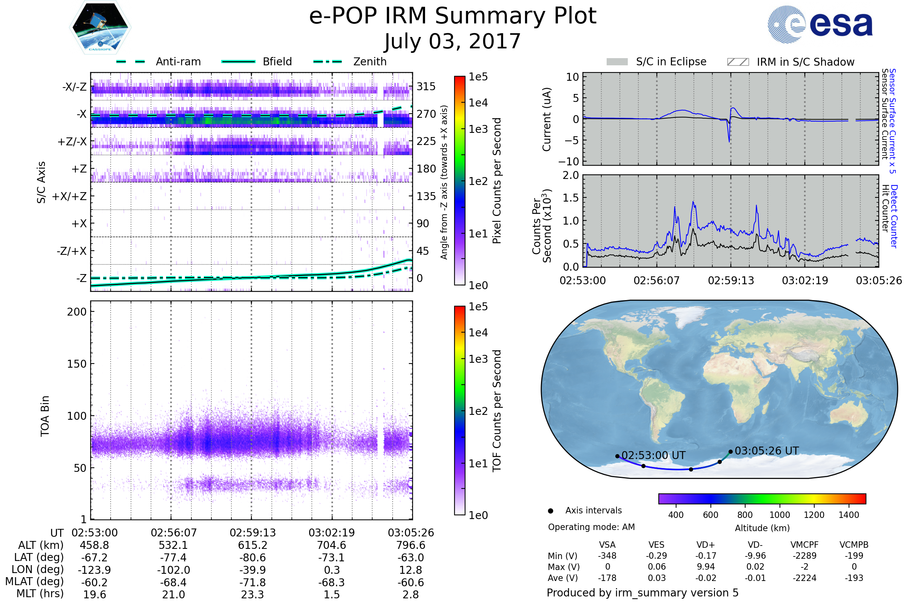Click the S/C in Eclipse gray legend patch
Viewport: 906px width, 604px height.
(x=617, y=62)
